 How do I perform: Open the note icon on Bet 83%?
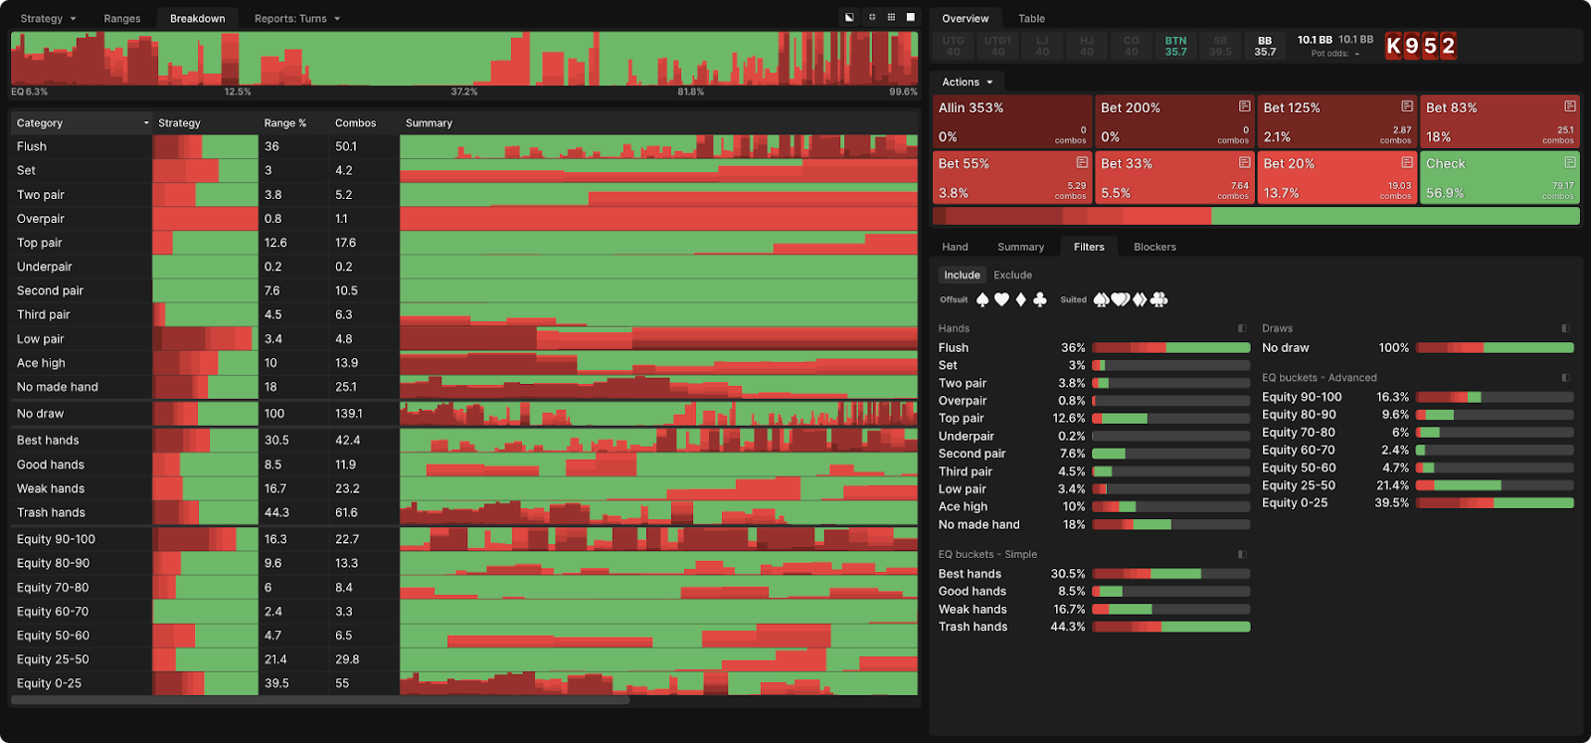(1569, 106)
